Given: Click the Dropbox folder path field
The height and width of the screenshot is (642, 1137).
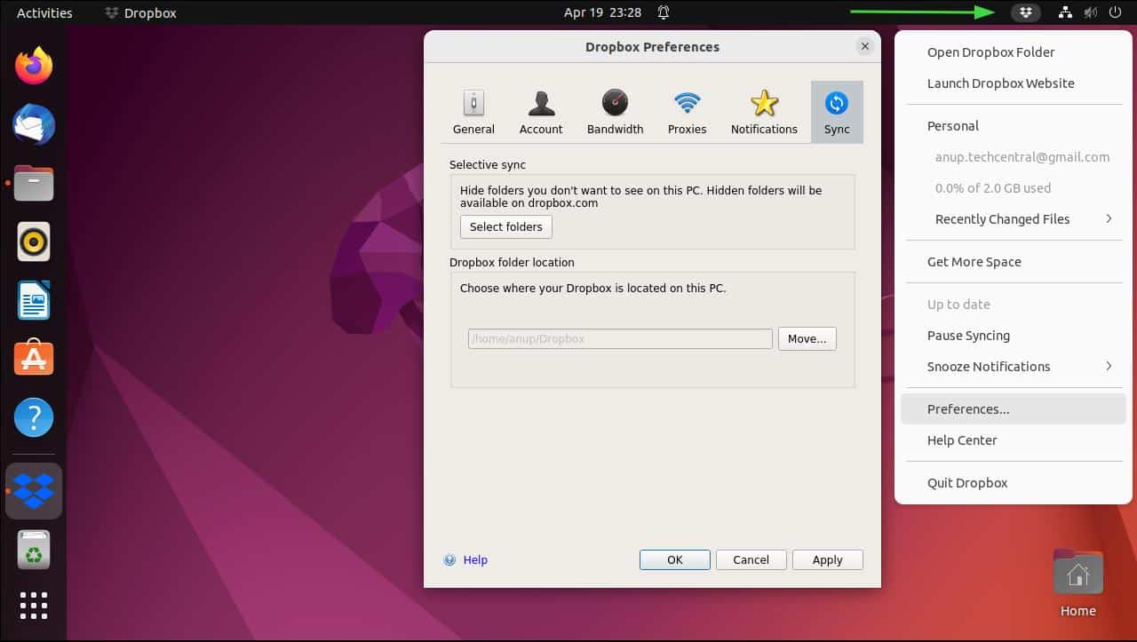Looking at the screenshot, I should (620, 338).
